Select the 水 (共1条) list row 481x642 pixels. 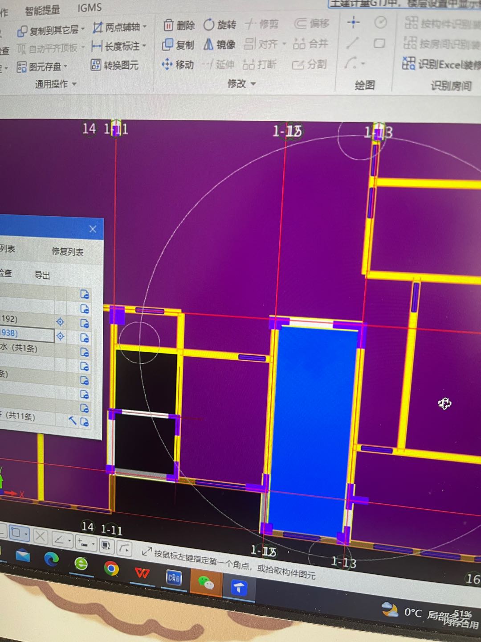click(x=27, y=349)
